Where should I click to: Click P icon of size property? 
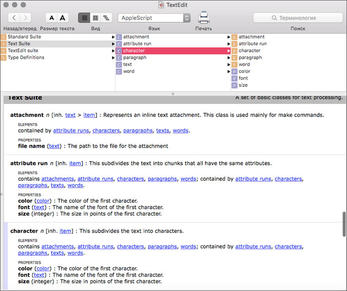234,85
